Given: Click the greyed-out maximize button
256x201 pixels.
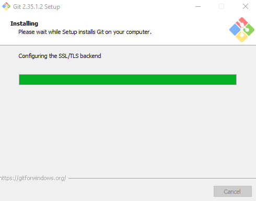Looking at the screenshot, I should 222,7.
